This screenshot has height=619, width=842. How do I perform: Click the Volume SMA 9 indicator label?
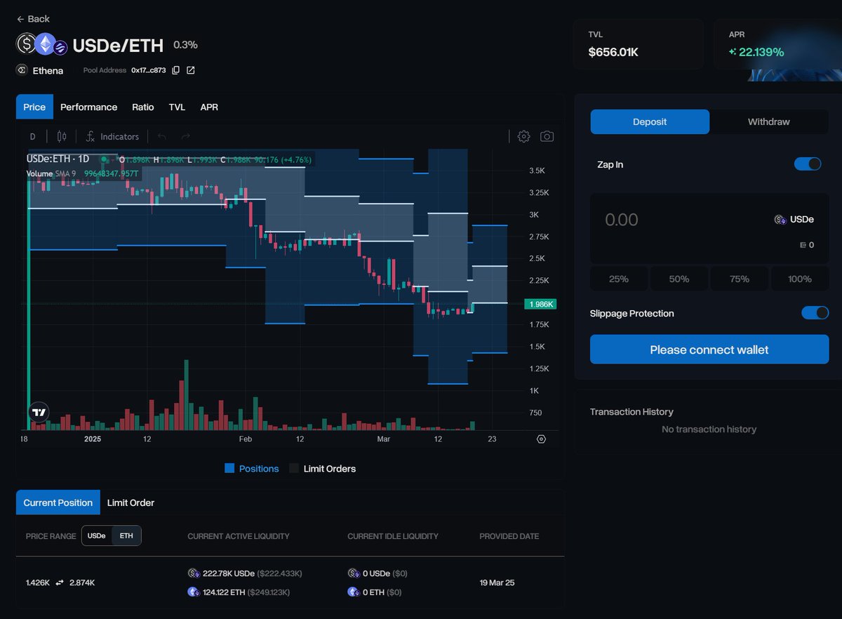(x=51, y=173)
